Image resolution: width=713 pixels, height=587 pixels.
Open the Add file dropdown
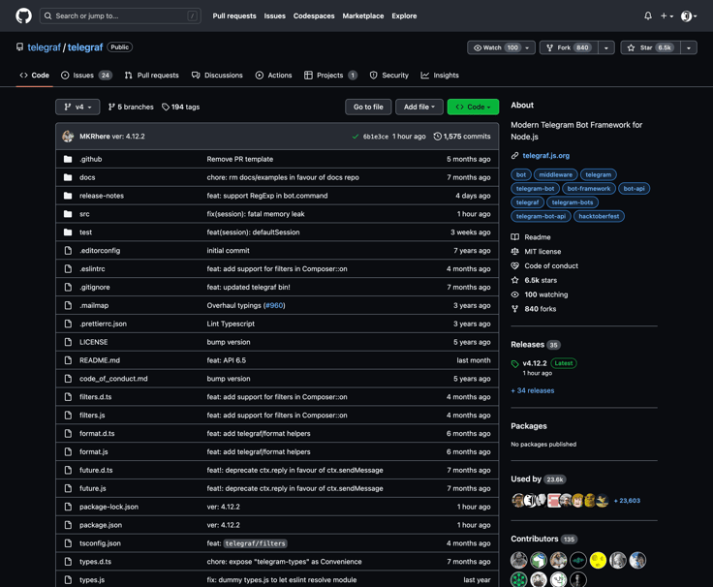418,107
